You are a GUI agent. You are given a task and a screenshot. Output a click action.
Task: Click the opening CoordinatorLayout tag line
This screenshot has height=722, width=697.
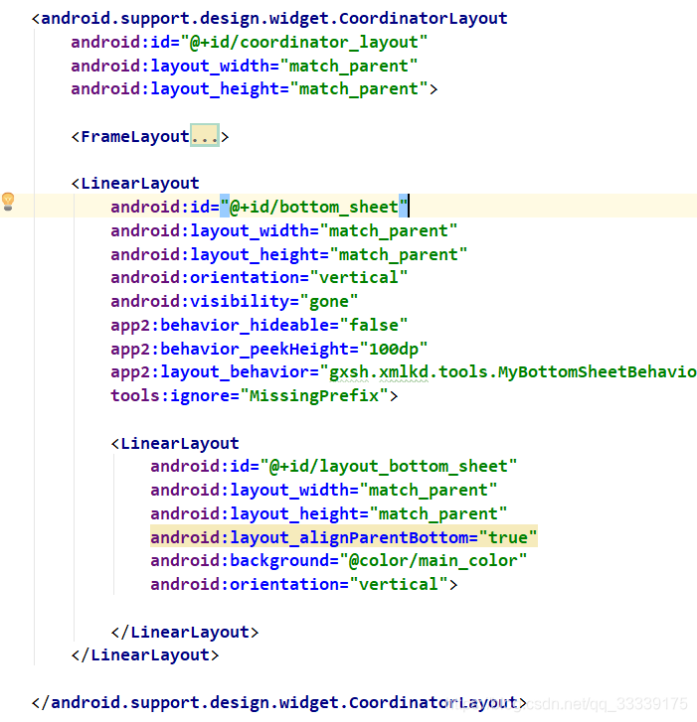(x=269, y=19)
